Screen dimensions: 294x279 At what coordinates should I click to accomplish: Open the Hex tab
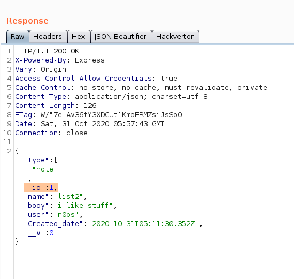pos(79,36)
